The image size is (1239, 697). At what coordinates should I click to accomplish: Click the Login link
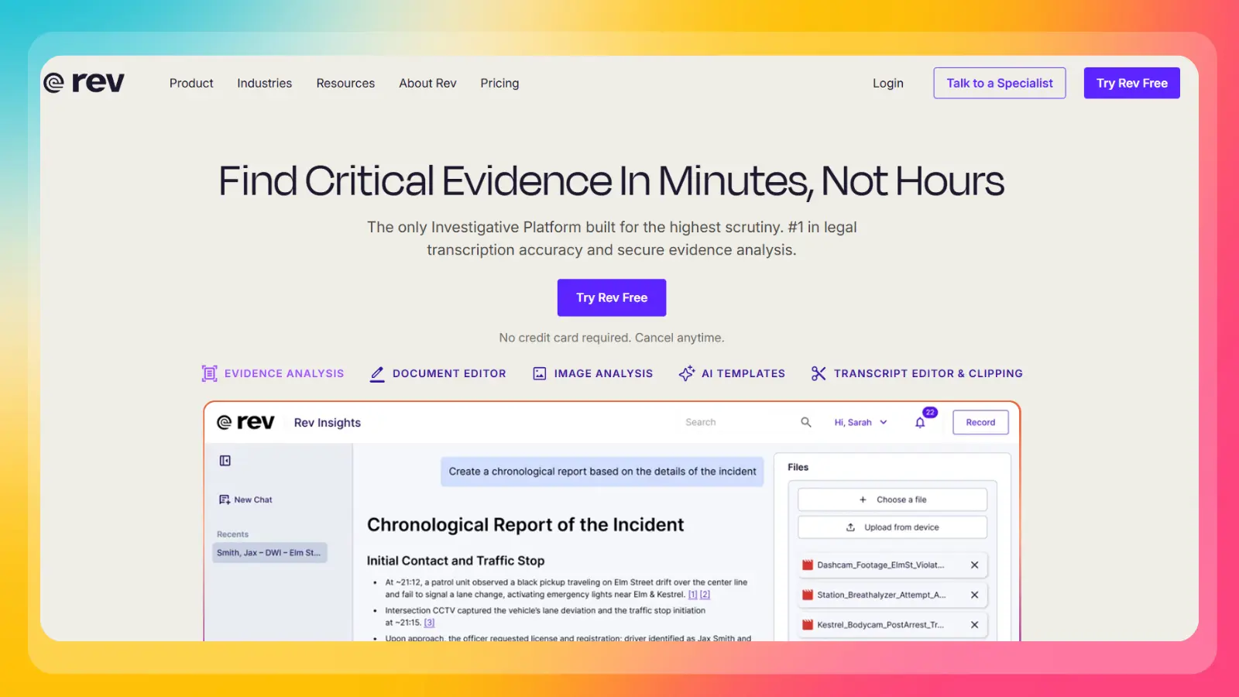point(887,83)
